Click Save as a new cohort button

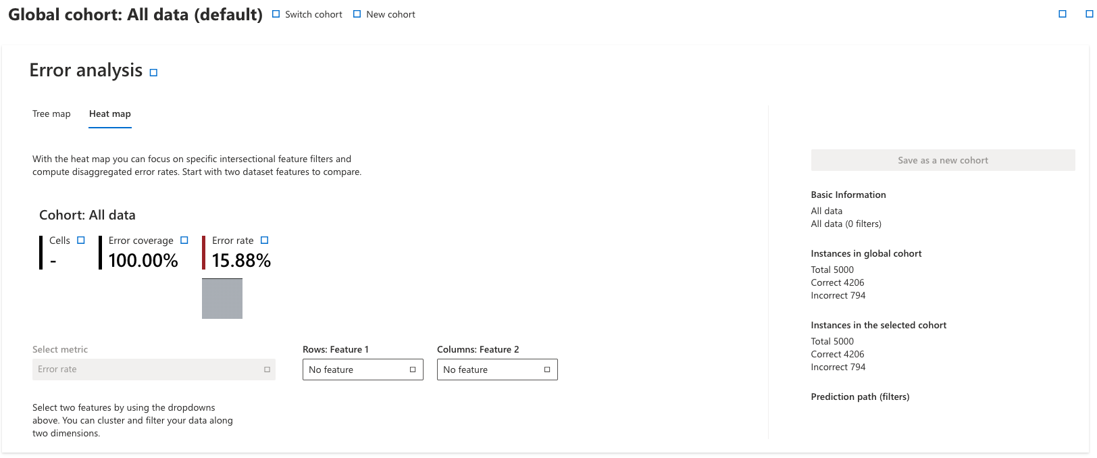(942, 160)
